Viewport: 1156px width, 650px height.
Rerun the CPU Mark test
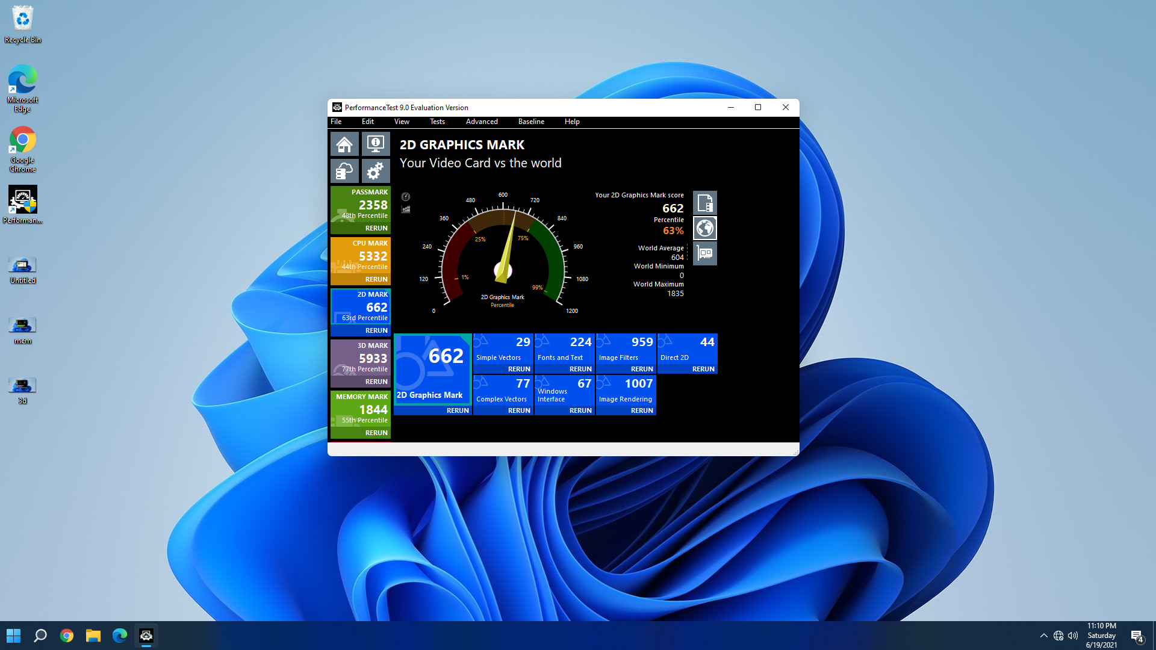coord(376,279)
